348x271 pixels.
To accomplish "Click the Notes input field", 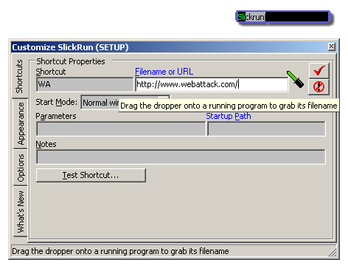I will click(x=181, y=157).
